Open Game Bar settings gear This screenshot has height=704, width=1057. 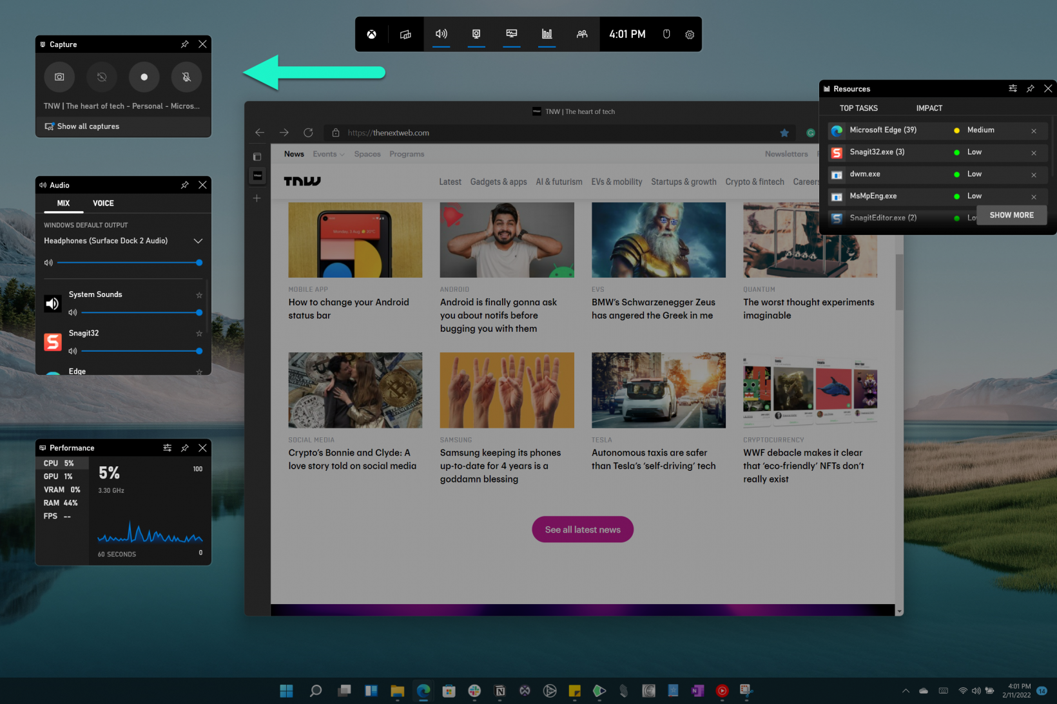[690, 35]
